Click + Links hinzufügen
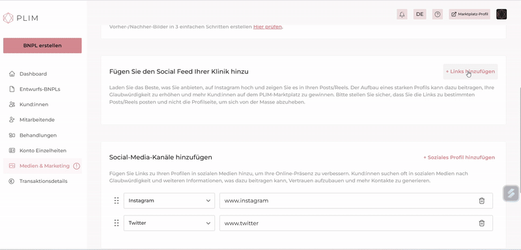The image size is (521, 250). (470, 72)
